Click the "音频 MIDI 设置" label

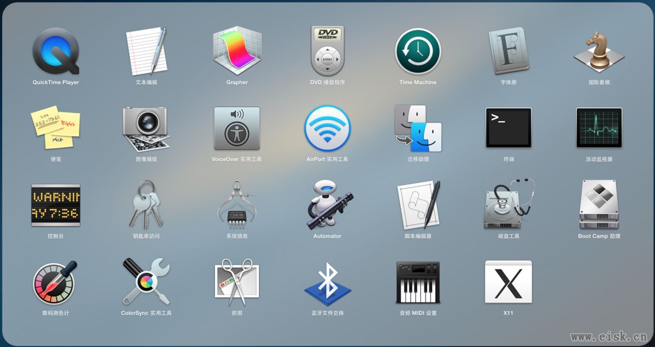tap(418, 313)
